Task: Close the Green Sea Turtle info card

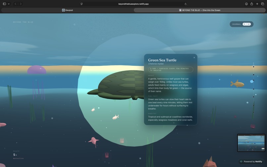Action: [x=194, y=58]
